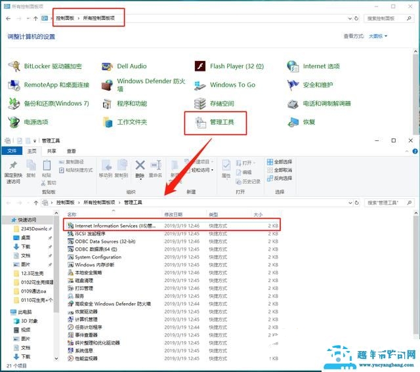The width and height of the screenshot is (420, 372).
Task: Click 搜索"管理工具" search field
Action: pos(388,203)
